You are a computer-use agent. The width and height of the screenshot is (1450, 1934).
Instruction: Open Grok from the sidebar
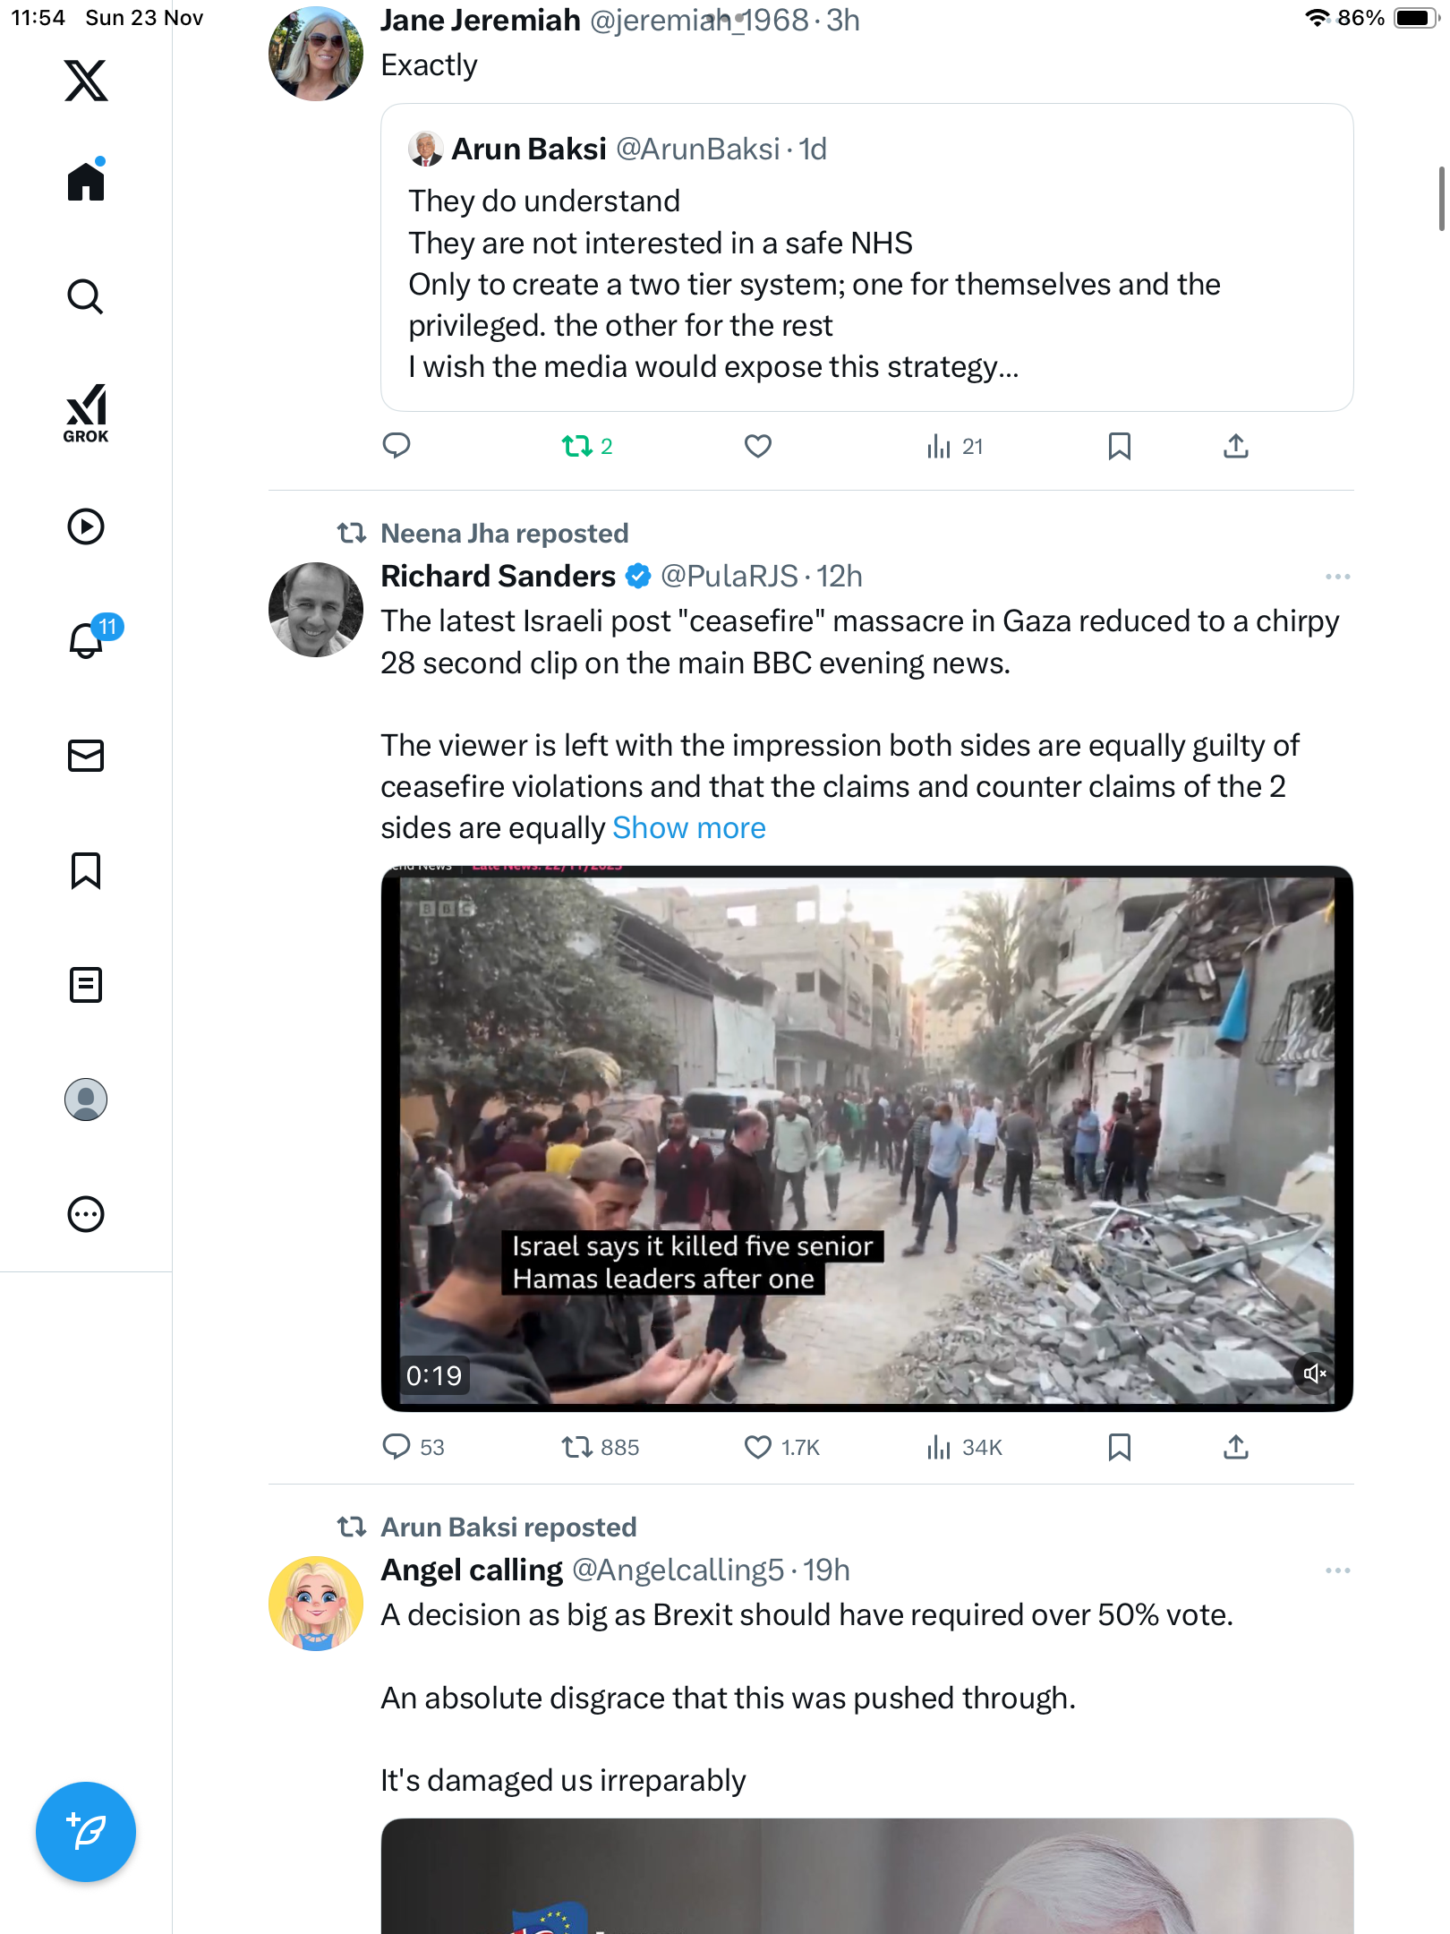coord(86,413)
